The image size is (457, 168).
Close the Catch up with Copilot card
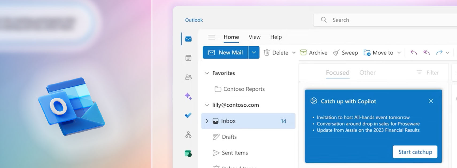431,101
